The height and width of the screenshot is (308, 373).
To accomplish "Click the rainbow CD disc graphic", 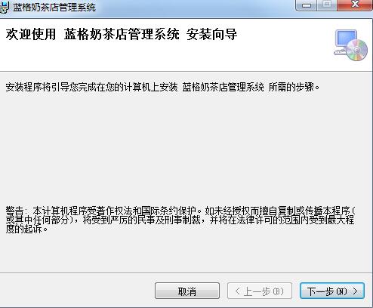I will tap(357, 51).
